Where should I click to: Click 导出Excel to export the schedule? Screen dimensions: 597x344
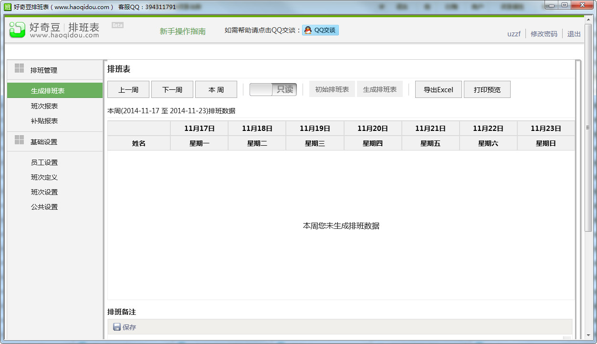pos(438,89)
